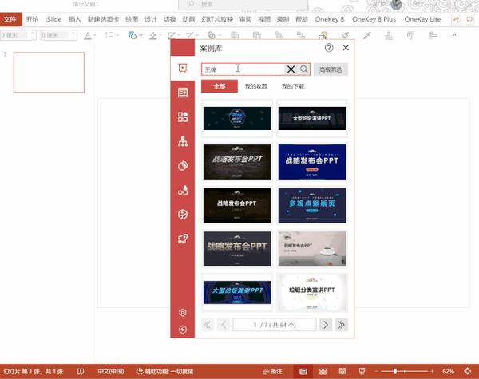Expand the toolbar overflow chevron
479x379 pixels.
click(x=454, y=35)
